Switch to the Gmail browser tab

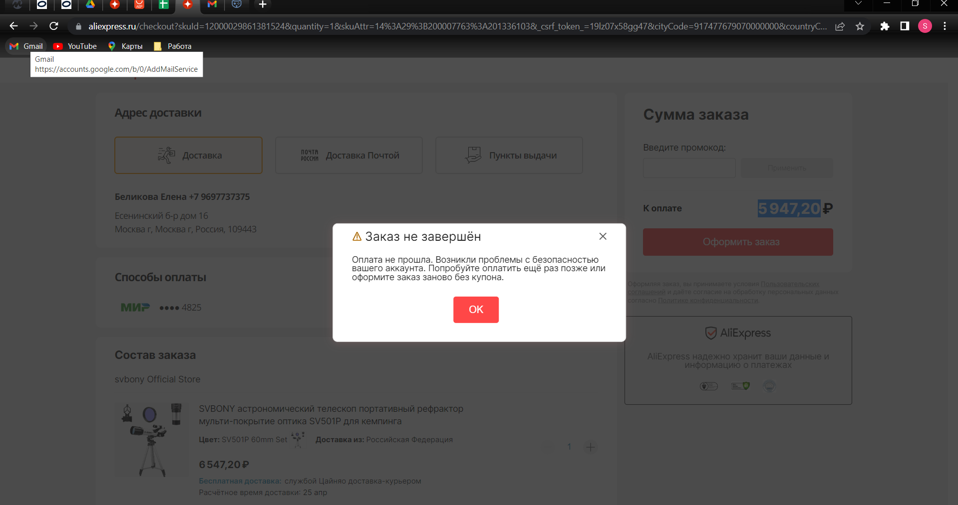212,4
